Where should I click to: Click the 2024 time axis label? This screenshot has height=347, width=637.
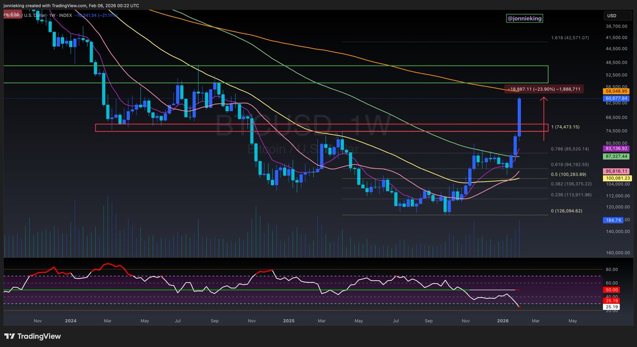coord(71,320)
